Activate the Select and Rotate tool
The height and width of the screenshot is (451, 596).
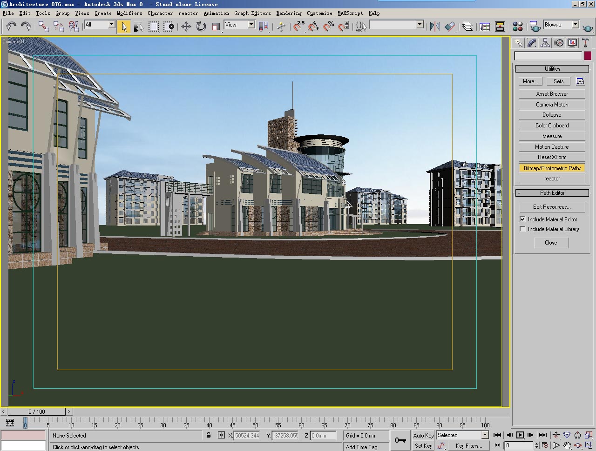(x=201, y=27)
